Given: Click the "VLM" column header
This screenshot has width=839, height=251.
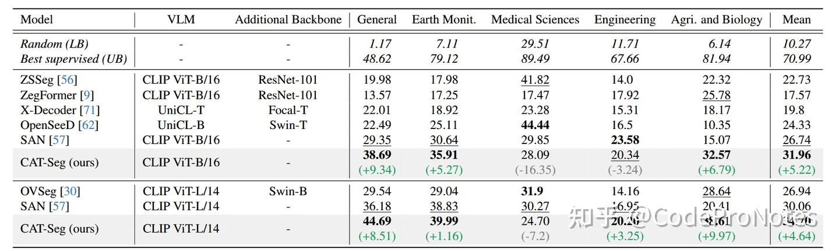Looking at the screenshot, I should click(181, 20).
